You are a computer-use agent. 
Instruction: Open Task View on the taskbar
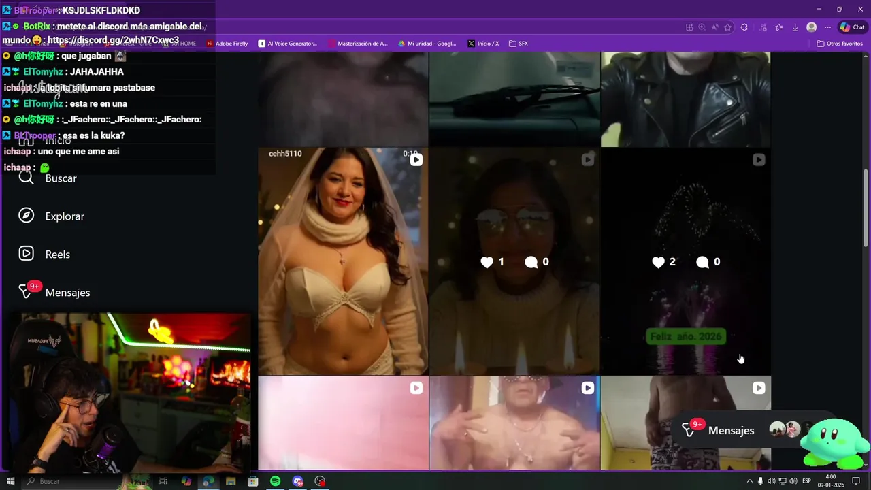click(163, 481)
